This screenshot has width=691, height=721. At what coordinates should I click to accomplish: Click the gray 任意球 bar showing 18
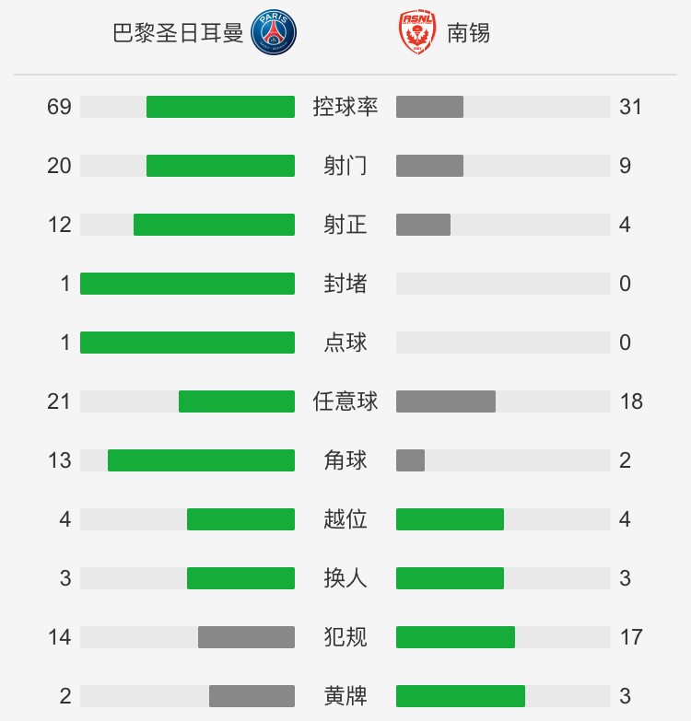click(446, 401)
